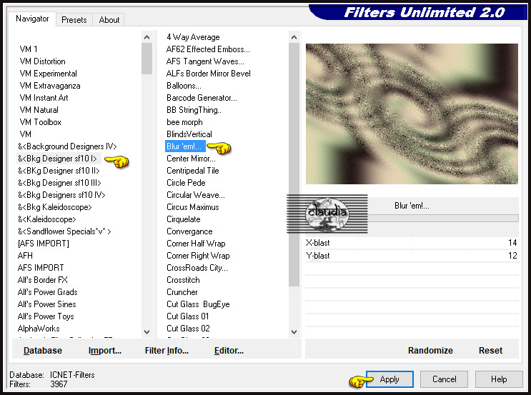This screenshot has width=531, height=395.
Task: Click the Cancel button
Action: [444, 379]
